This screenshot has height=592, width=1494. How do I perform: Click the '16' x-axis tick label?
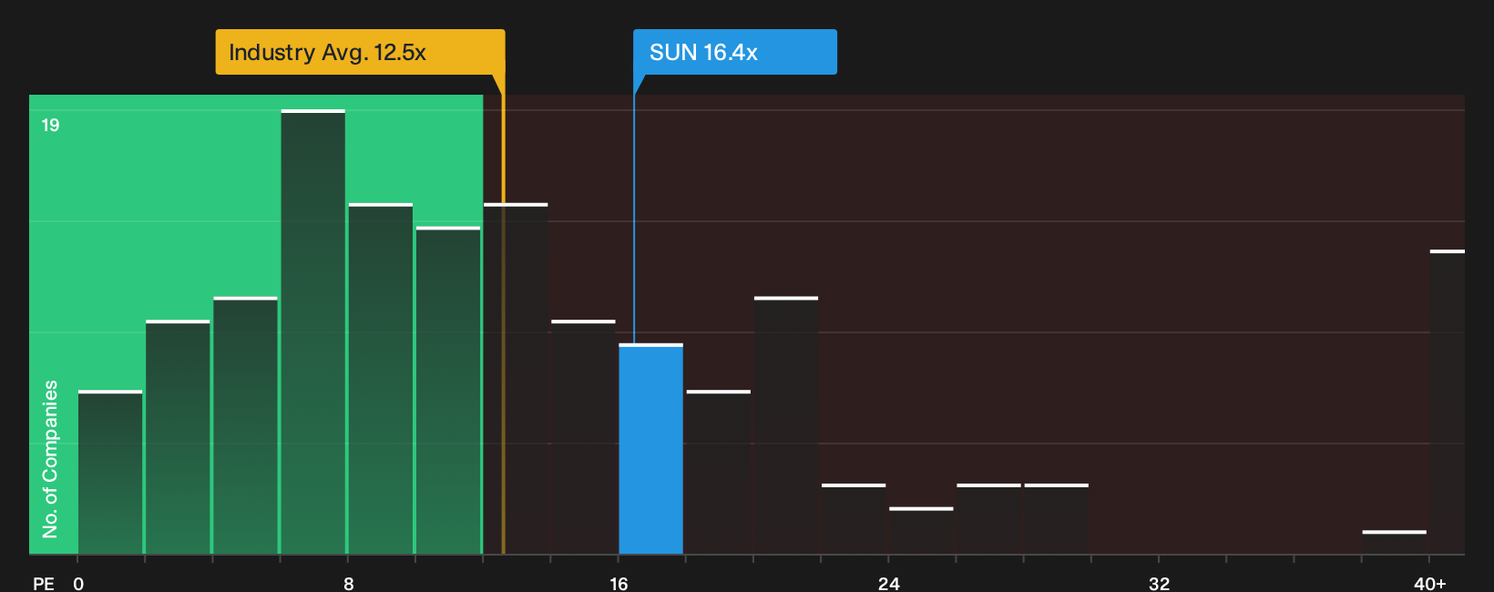coord(619,584)
